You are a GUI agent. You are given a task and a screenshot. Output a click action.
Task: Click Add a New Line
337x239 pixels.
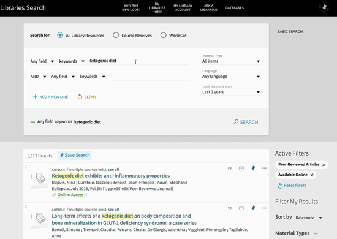pos(50,97)
